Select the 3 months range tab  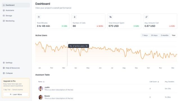click(x=165, y=35)
